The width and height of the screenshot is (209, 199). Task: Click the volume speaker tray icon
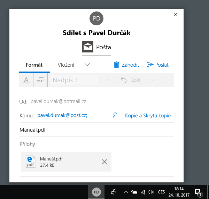click(151, 192)
